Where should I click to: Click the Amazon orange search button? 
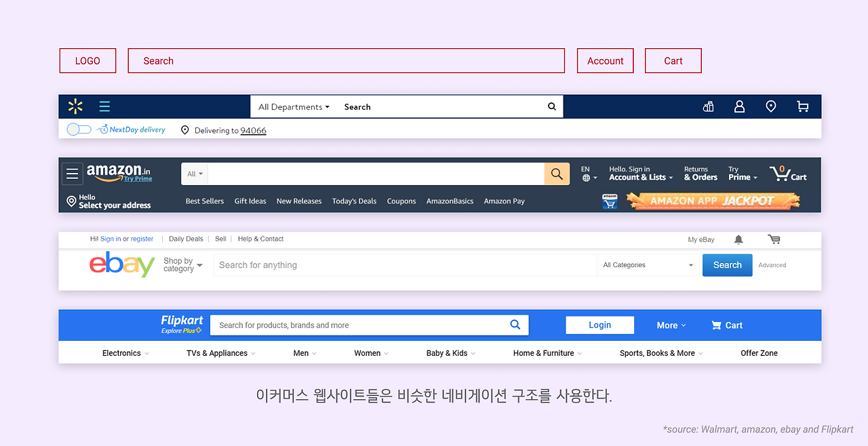tap(557, 174)
